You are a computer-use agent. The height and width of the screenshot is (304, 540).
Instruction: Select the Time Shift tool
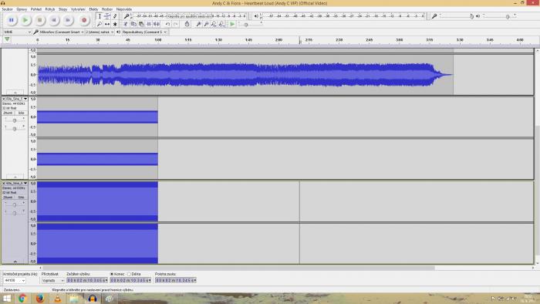pyautogui.click(x=107, y=24)
